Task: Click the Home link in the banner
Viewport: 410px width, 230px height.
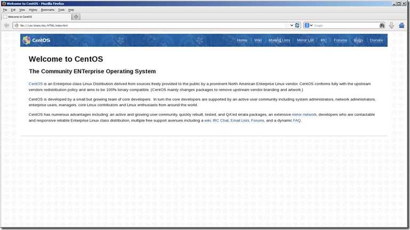Action: 242,41
